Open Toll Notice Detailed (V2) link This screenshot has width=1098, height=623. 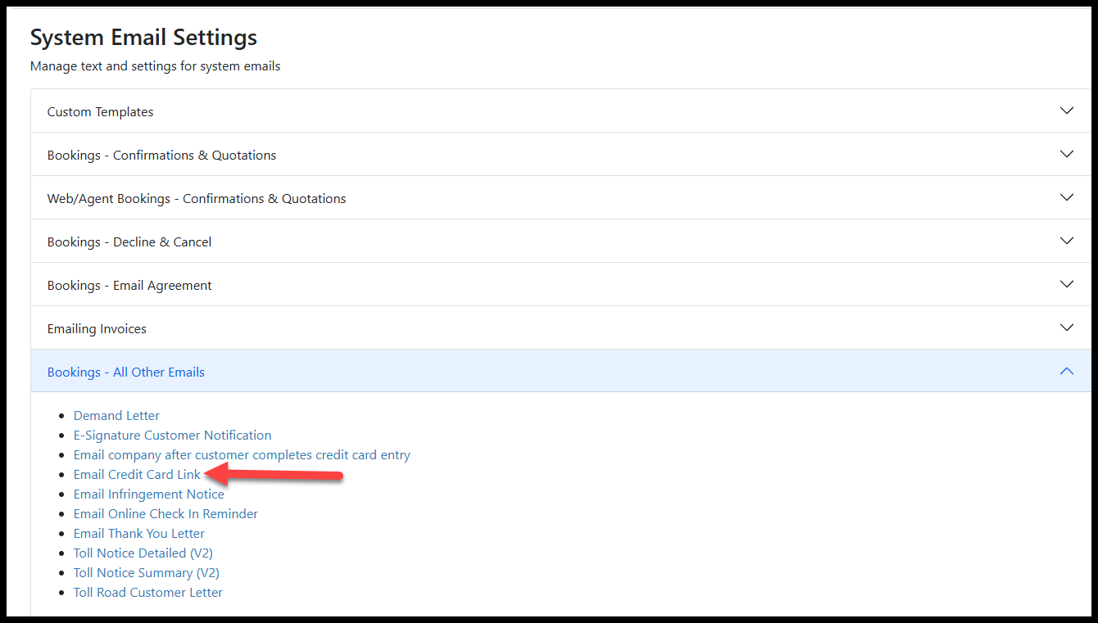(143, 553)
